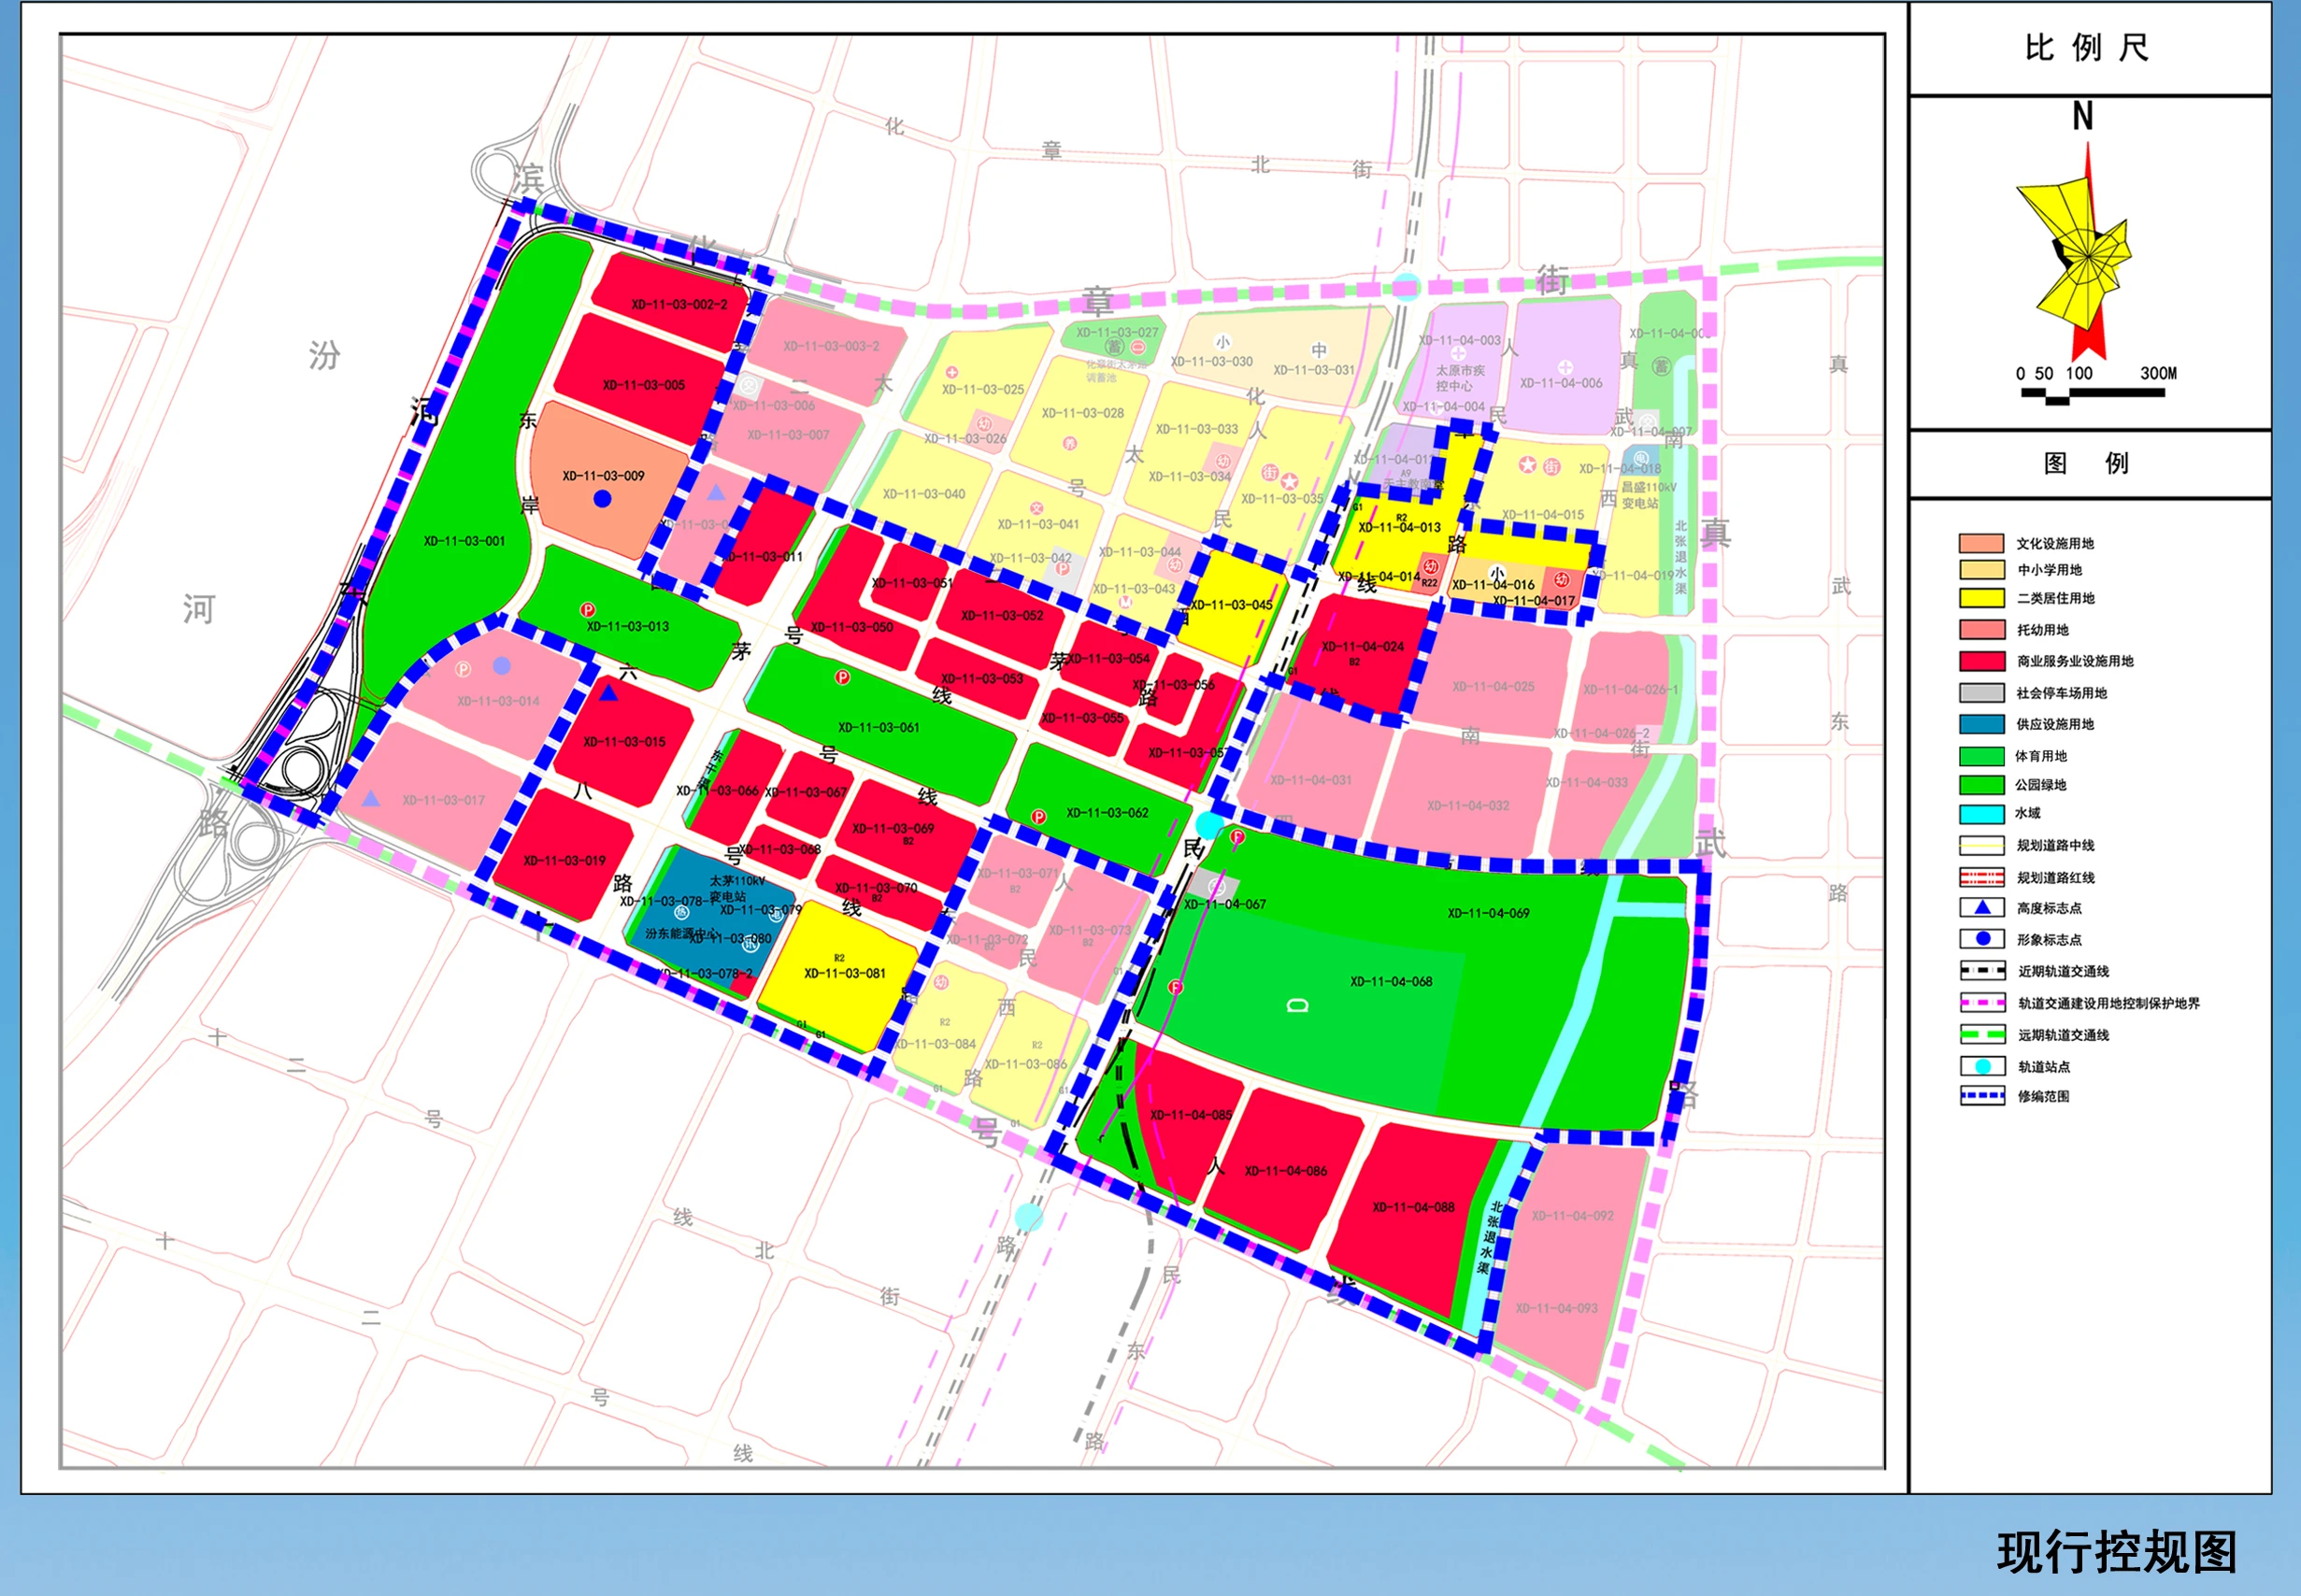Select the 商业服务业设施用地 red legend swatch
Viewport: 2301px width, 1596px height.
(x=1982, y=661)
